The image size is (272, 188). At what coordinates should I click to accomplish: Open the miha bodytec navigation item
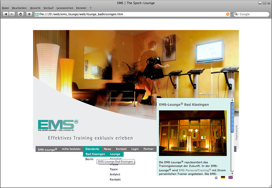tap(71, 149)
